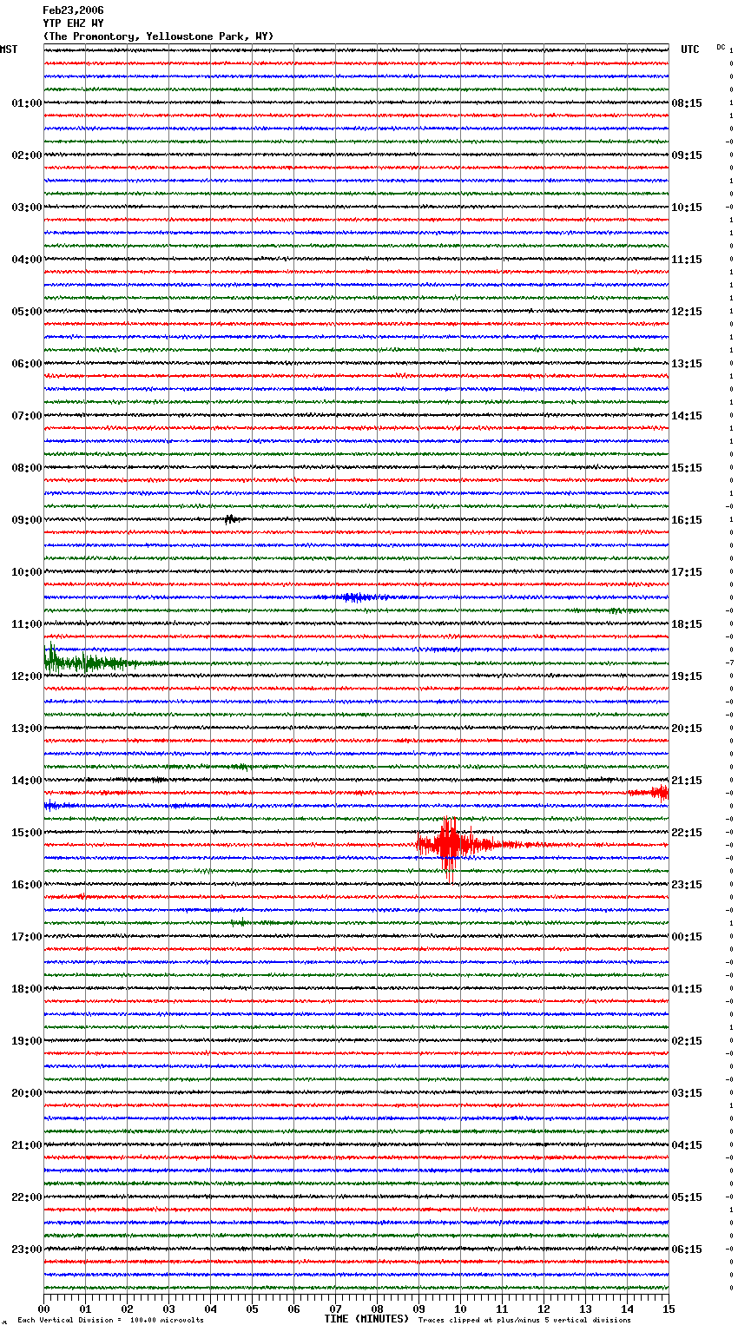Click the 22:15 UTC time label
Screen dimensions: 738x1332
point(687,833)
